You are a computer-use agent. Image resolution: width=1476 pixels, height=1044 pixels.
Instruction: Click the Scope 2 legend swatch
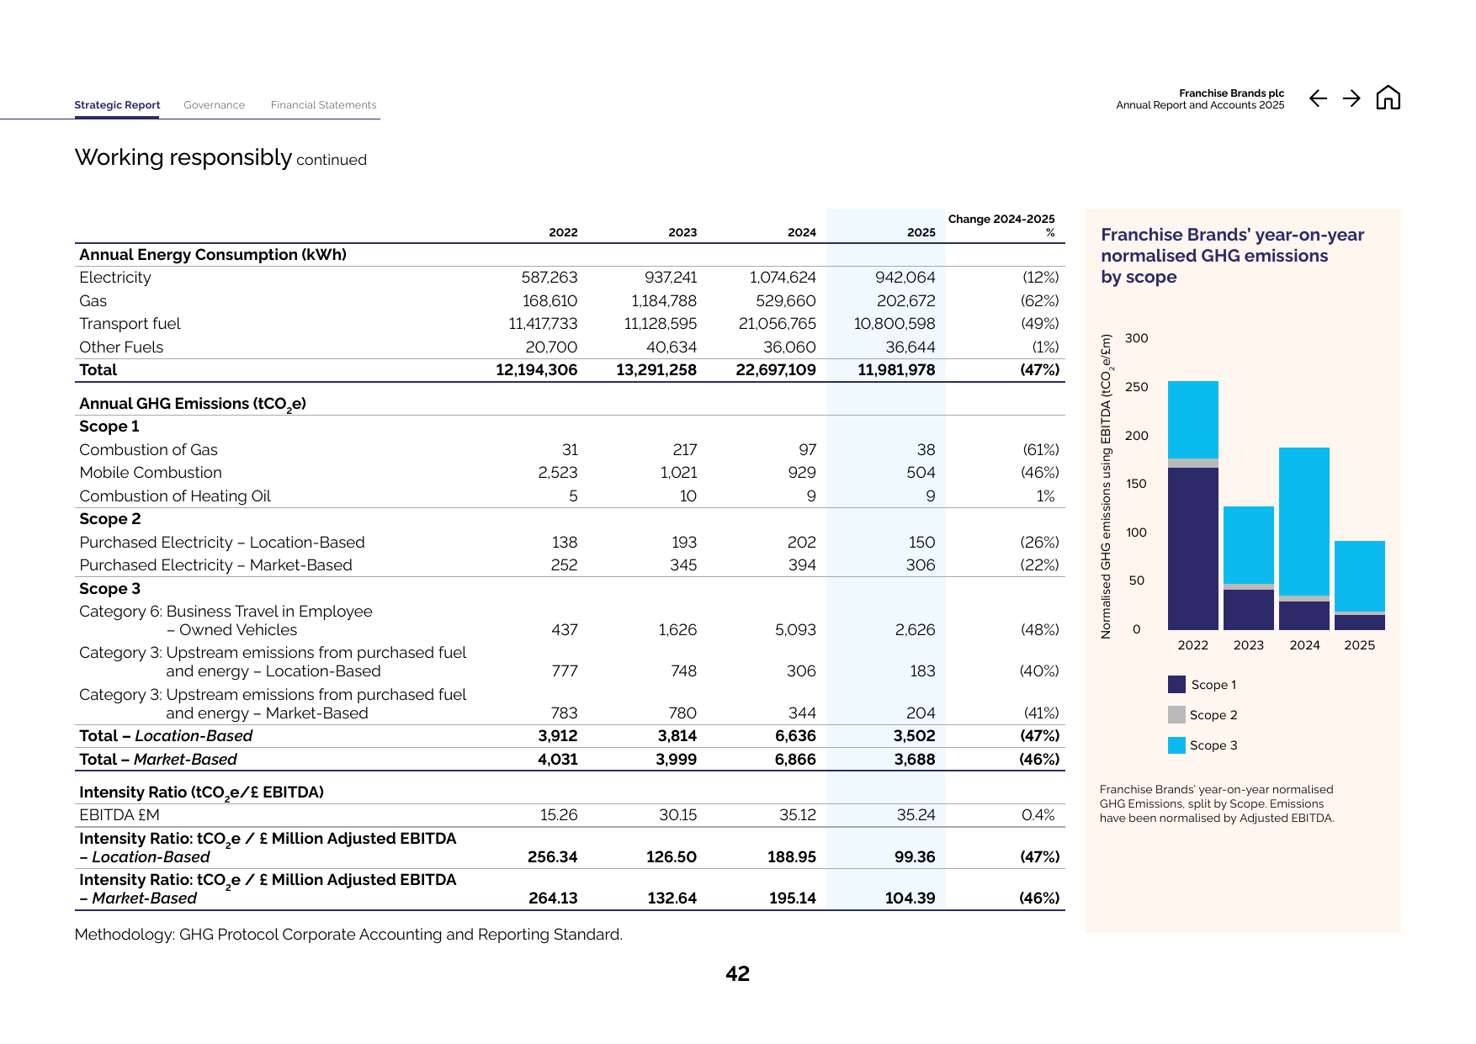click(1176, 714)
